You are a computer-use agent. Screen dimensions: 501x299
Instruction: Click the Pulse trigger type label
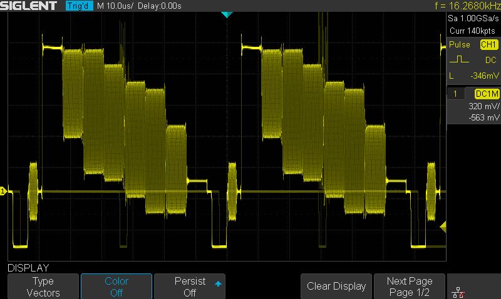click(460, 45)
